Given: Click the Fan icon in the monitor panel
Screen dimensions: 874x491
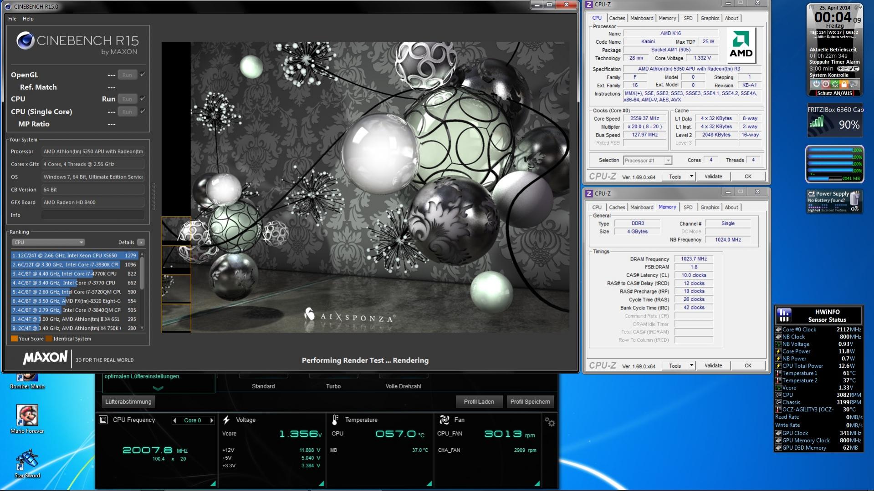Looking at the screenshot, I should tap(444, 420).
